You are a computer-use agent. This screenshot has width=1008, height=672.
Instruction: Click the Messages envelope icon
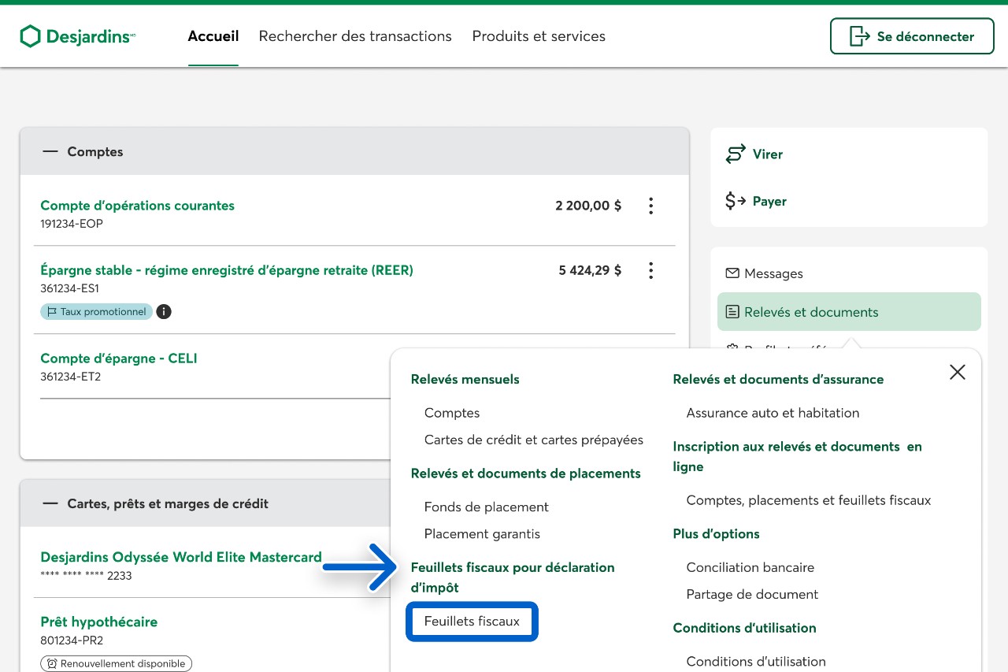[x=732, y=273]
